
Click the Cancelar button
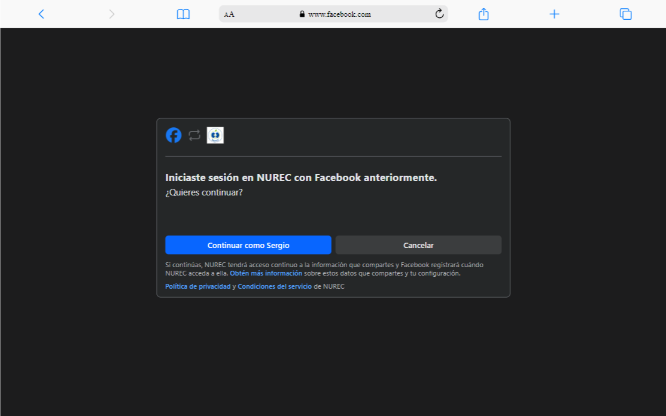point(418,245)
